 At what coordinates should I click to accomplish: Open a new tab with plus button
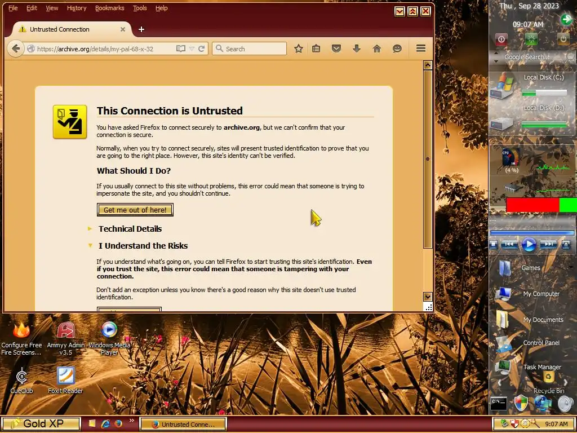(x=141, y=29)
